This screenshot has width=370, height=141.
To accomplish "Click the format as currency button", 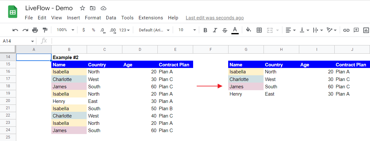I will [83, 30].
